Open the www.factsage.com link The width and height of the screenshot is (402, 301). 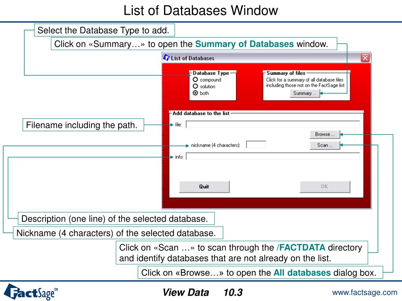pos(365,292)
